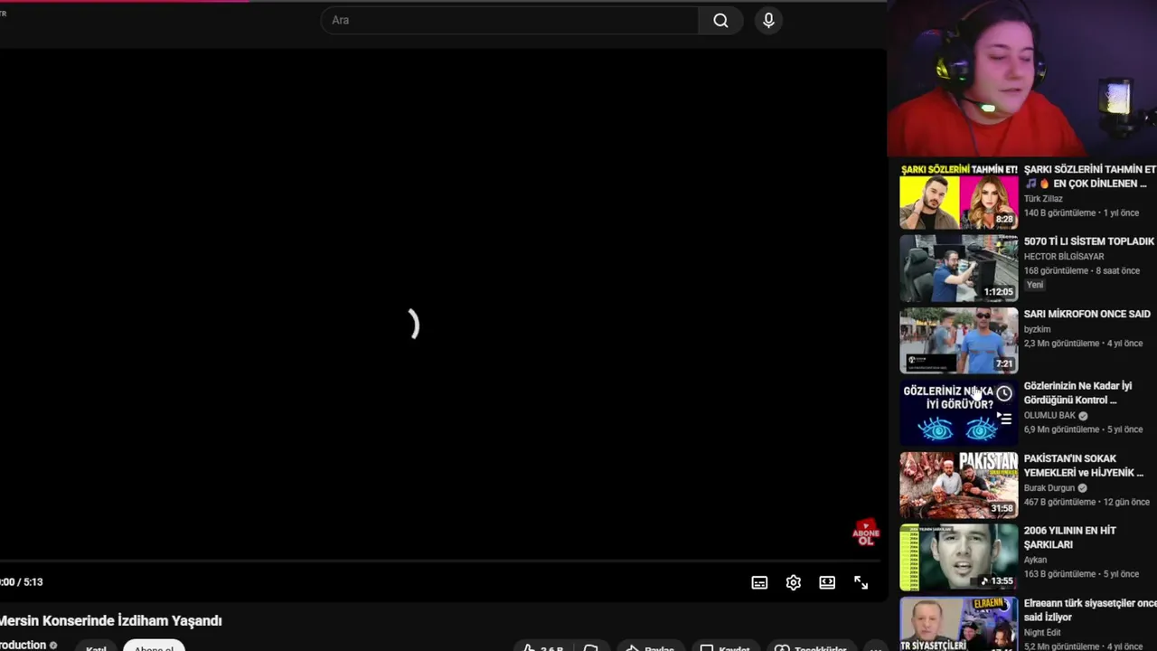
Task: Toggle subtitles in the video player
Action: [x=759, y=583]
